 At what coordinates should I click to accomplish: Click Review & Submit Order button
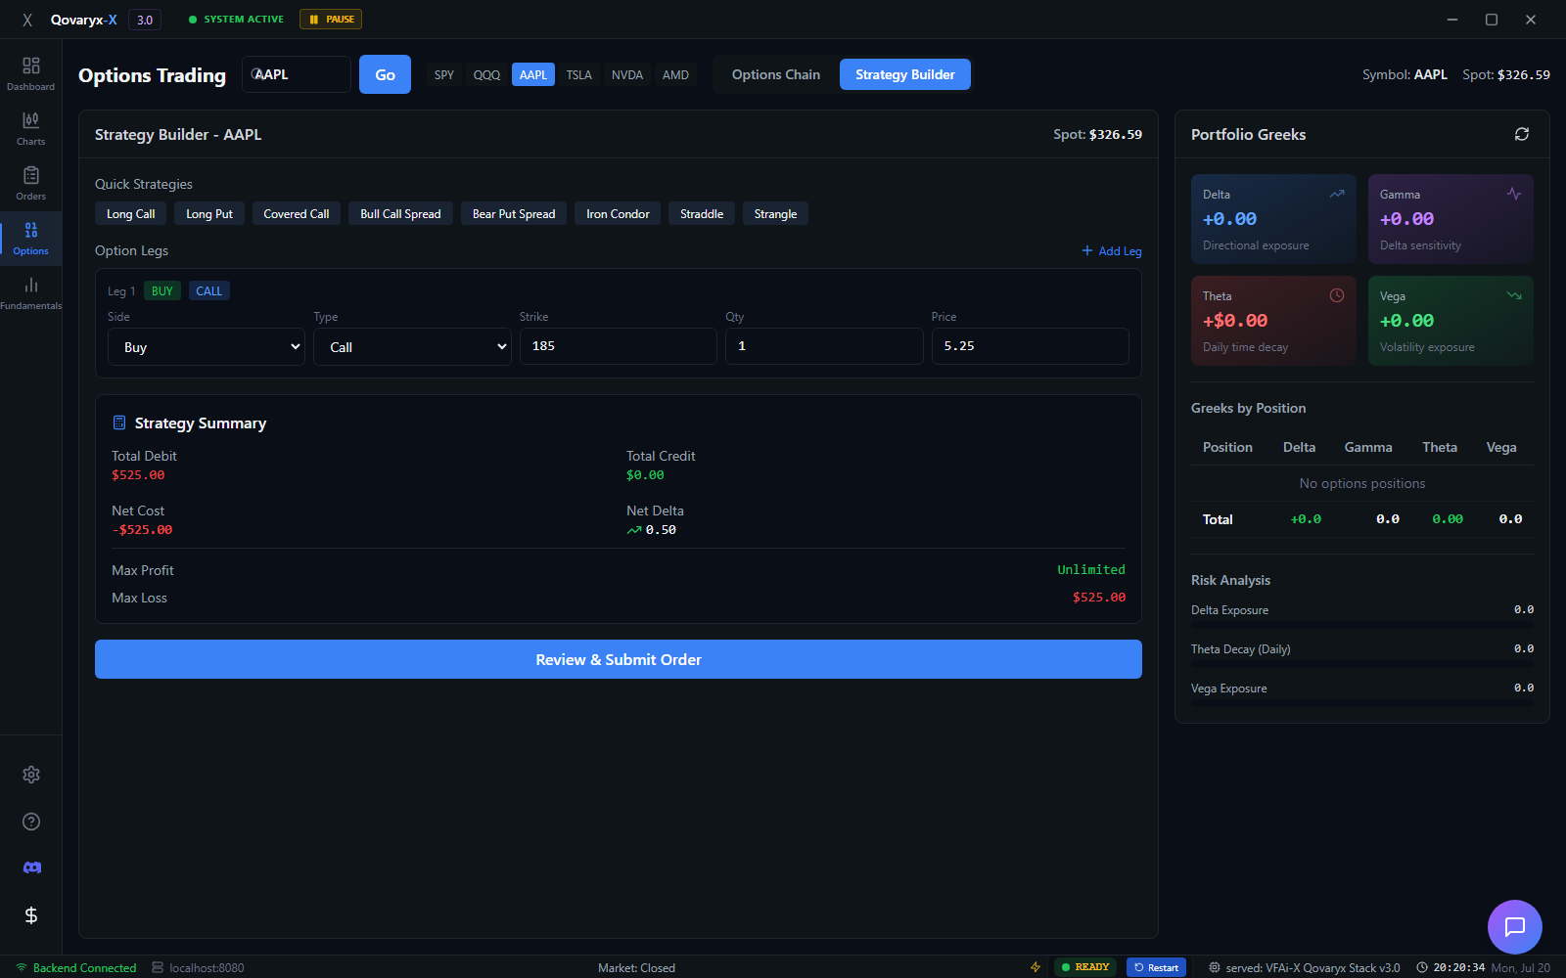(619, 659)
